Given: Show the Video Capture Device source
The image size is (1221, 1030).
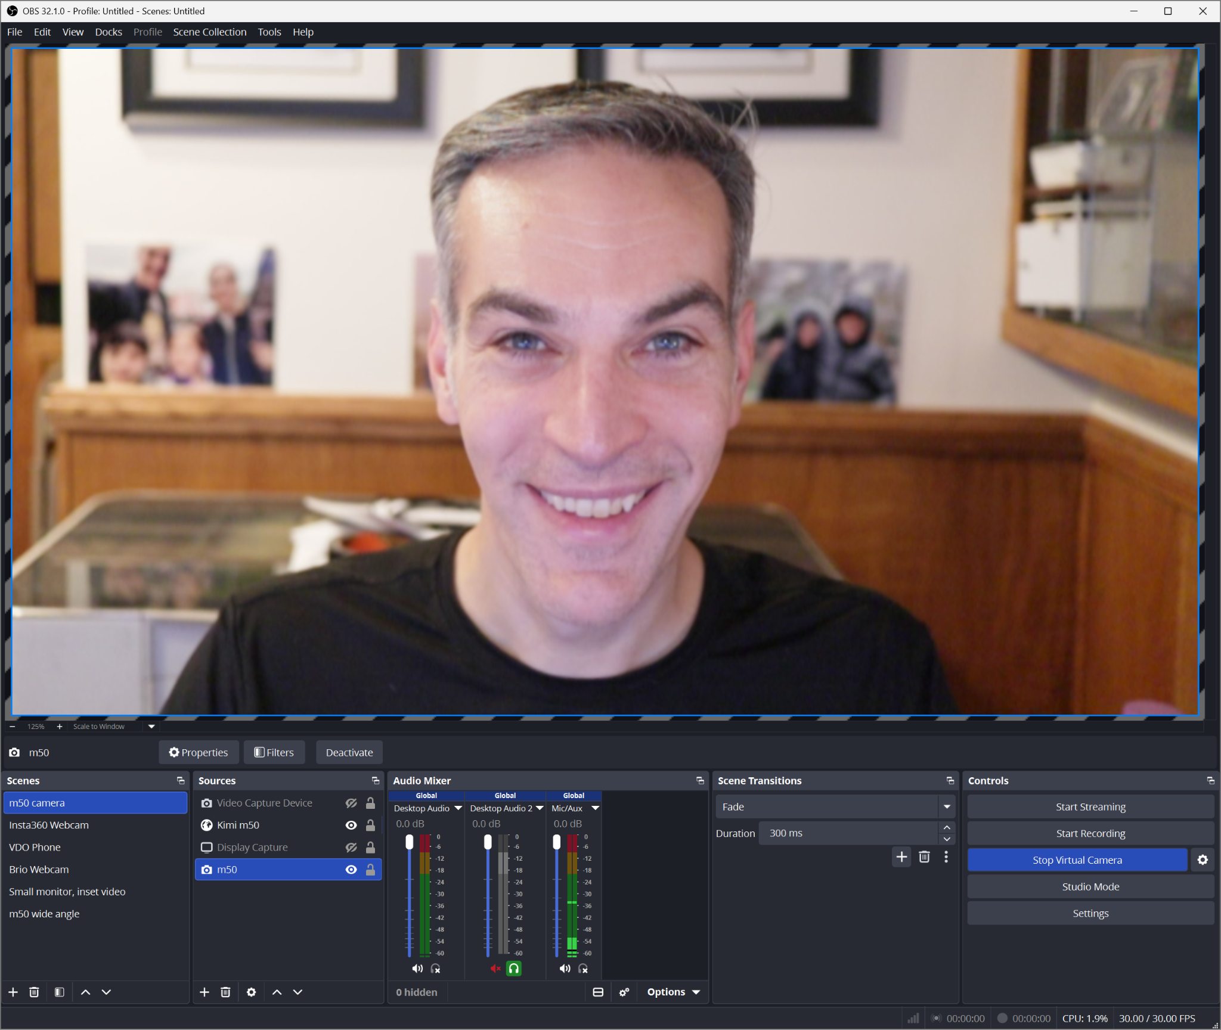Looking at the screenshot, I should pos(351,803).
